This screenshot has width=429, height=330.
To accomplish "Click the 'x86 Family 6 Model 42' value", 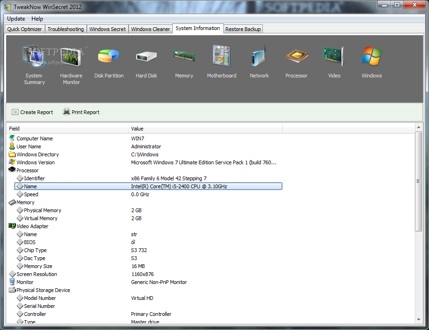I will pyautogui.click(x=169, y=178).
